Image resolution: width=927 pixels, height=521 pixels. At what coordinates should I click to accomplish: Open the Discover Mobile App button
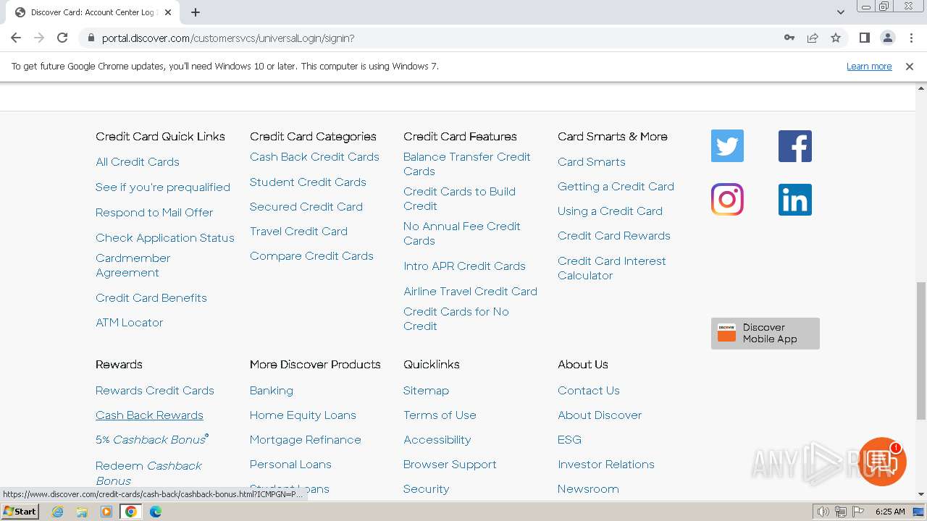point(765,334)
